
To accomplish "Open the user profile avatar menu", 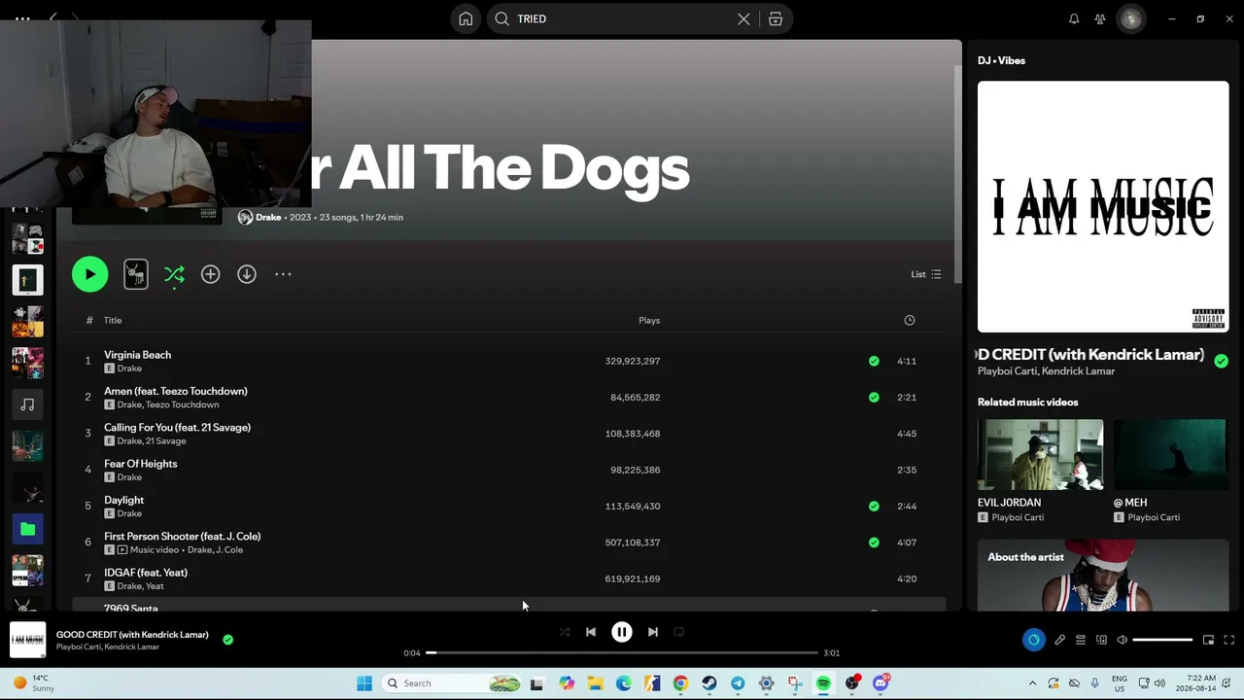I will tap(1130, 18).
